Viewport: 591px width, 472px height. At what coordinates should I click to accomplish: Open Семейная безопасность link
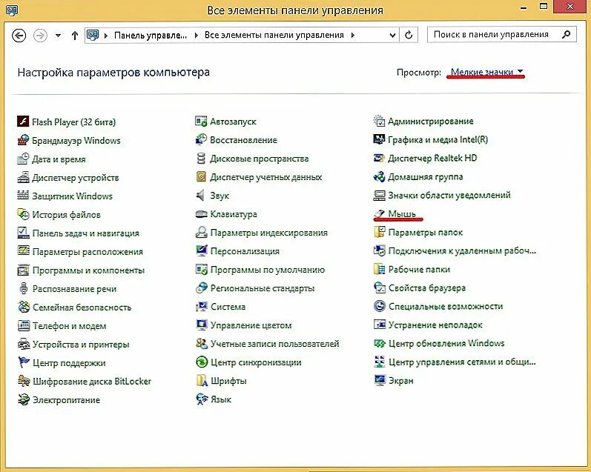82,307
